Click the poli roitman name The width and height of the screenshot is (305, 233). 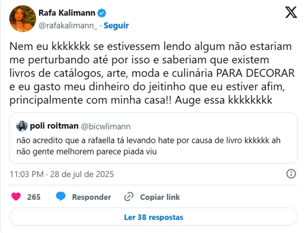(54, 125)
